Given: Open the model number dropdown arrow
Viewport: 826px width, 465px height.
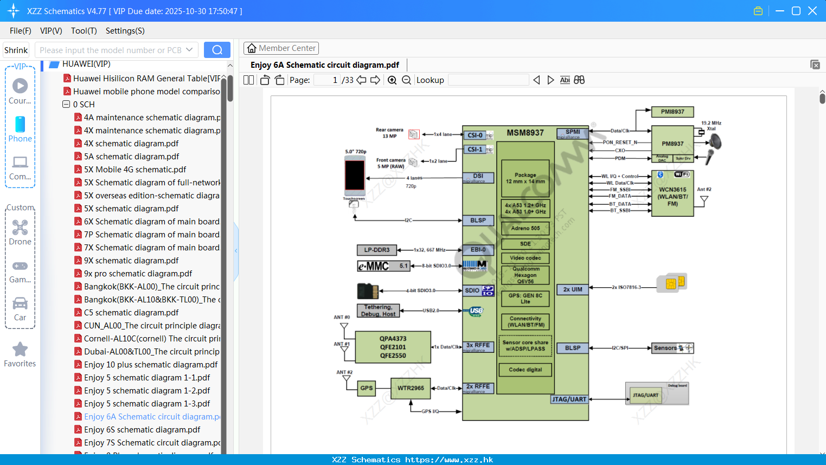Looking at the screenshot, I should [189, 50].
